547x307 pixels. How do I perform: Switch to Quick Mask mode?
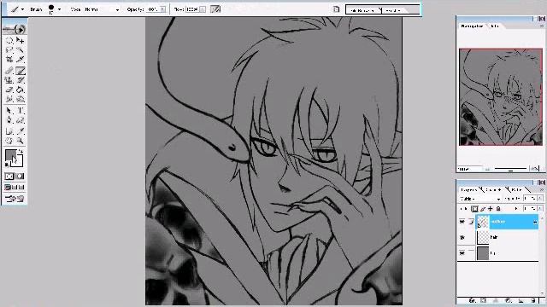20,177
